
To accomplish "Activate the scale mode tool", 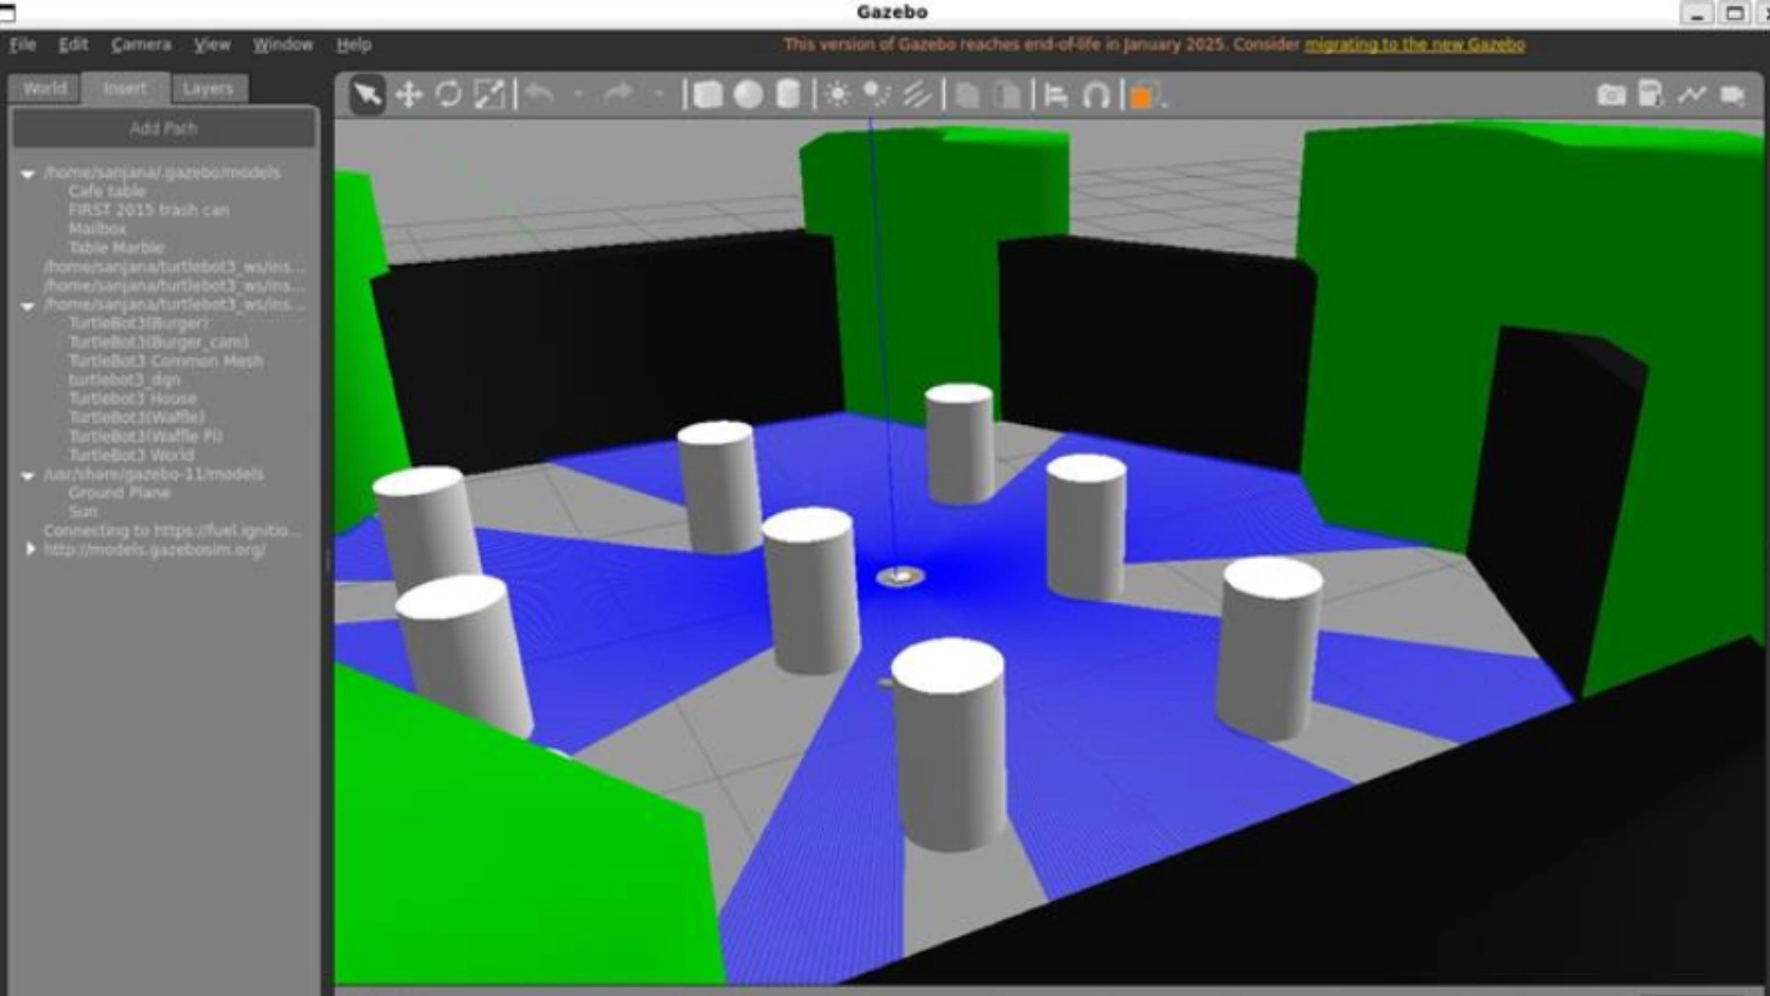I will pos(490,95).
